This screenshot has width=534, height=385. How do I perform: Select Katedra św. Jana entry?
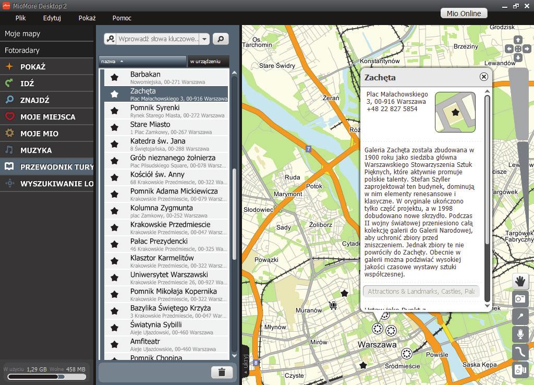166,144
